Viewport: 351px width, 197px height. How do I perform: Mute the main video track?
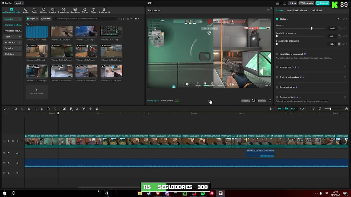tap(17, 141)
